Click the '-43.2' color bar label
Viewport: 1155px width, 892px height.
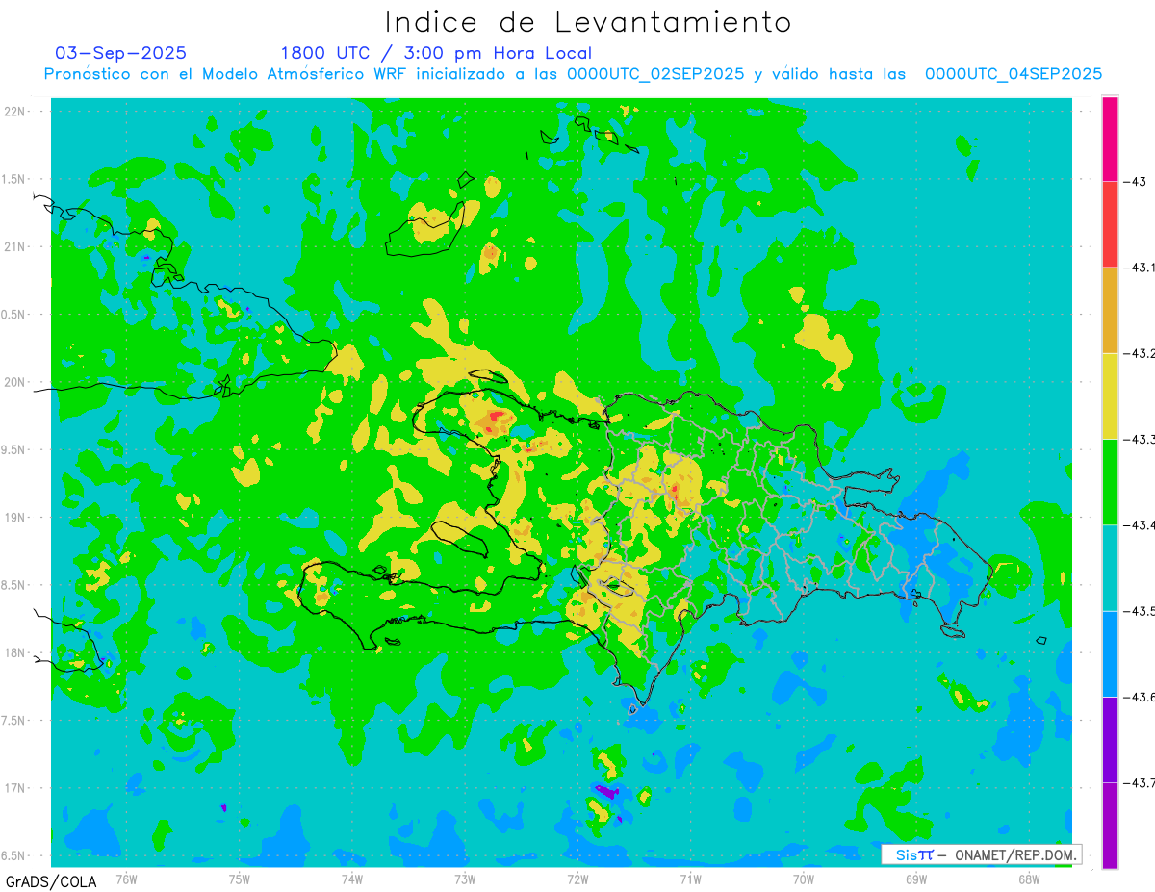coord(1140,353)
